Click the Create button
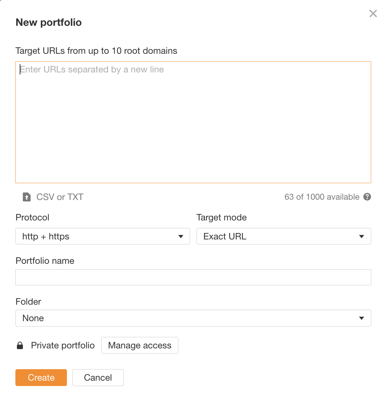The image size is (383, 400). [x=41, y=377]
